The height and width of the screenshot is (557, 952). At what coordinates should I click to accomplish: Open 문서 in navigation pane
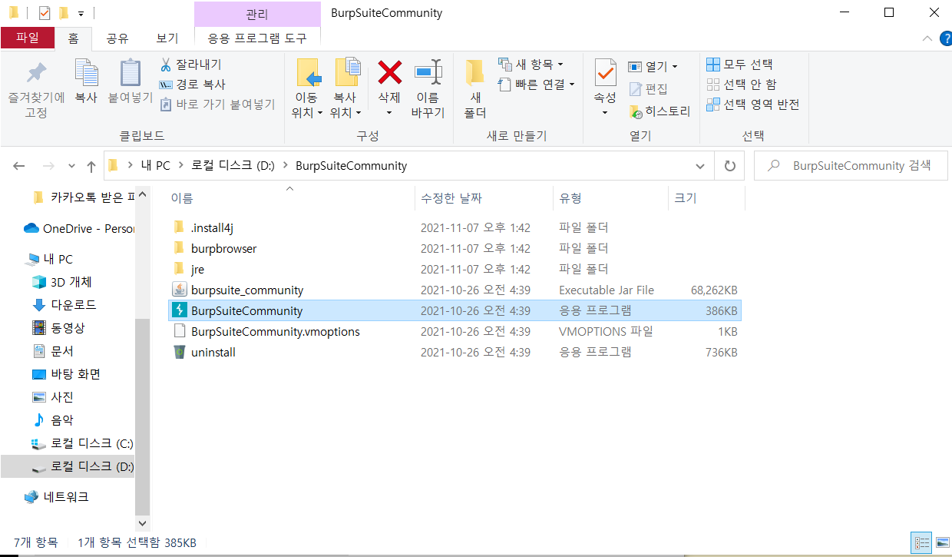pyautogui.click(x=54, y=351)
